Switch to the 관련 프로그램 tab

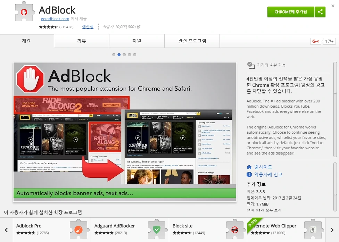tap(192, 41)
